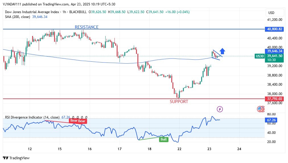Image resolution: width=288 pixels, height=163 pixels.
Task: Select the red Bear divergence label
Action: (78, 121)
